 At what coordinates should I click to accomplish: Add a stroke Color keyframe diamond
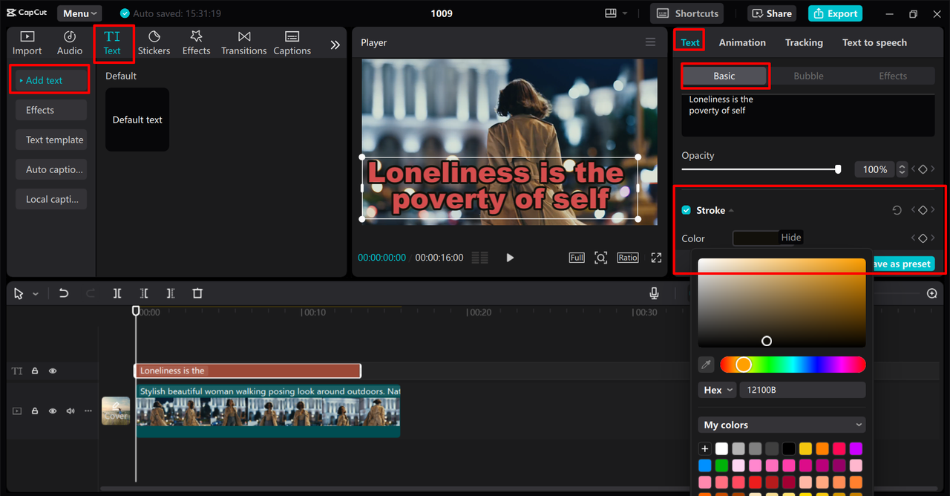(x=923, y=238)
